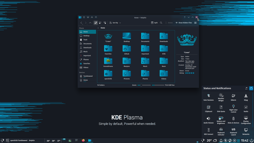Open the Sort By dropdown
Image resolution: width=254 pixels, height=143 pixels.
click(x=115, y=23)
